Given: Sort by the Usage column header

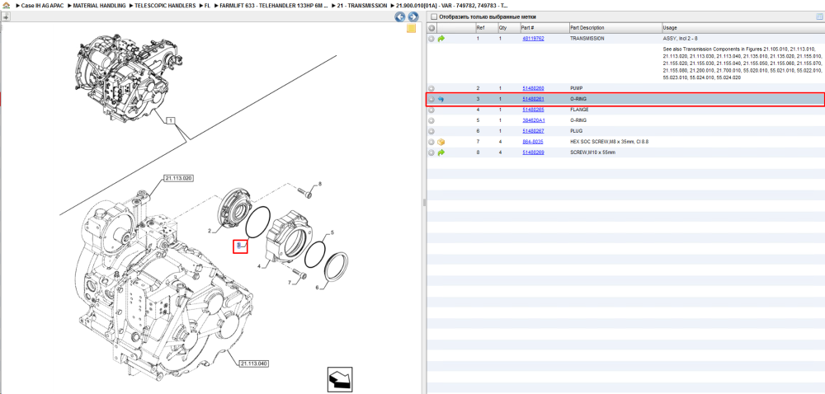Looking at the screenshot, I should click(743, 28).
